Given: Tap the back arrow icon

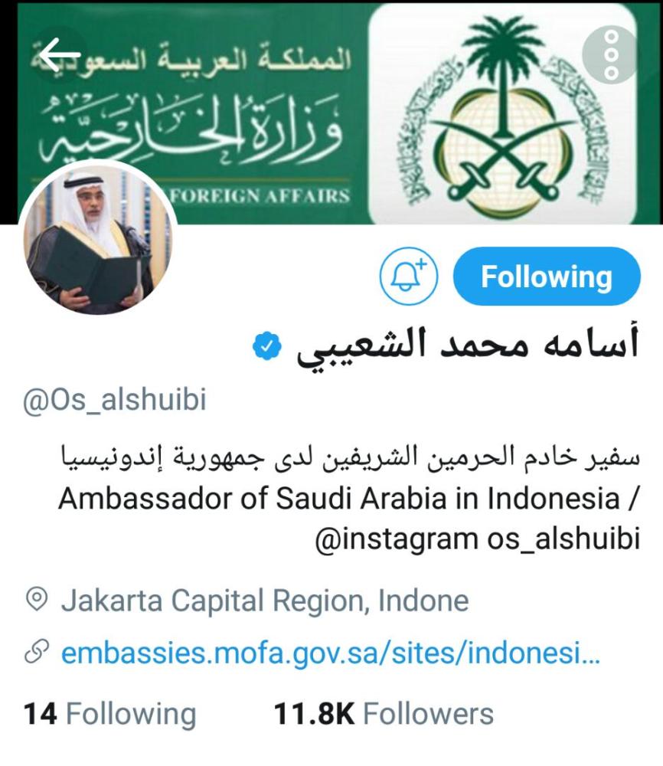Looking at the screenshot, I should 59,54.
